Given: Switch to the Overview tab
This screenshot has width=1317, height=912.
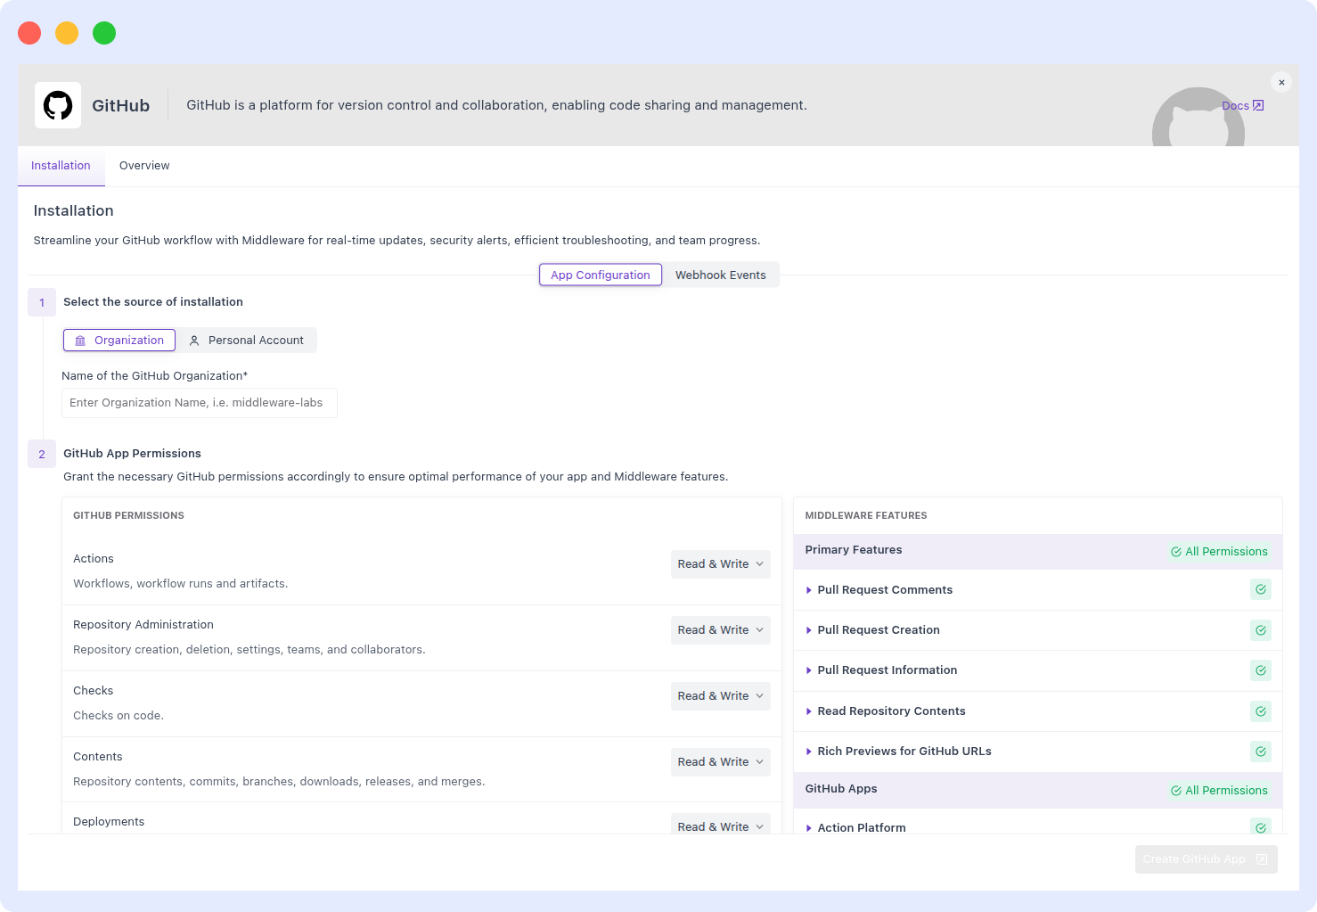Looking at the screenshot, I should tap(144, 165).
